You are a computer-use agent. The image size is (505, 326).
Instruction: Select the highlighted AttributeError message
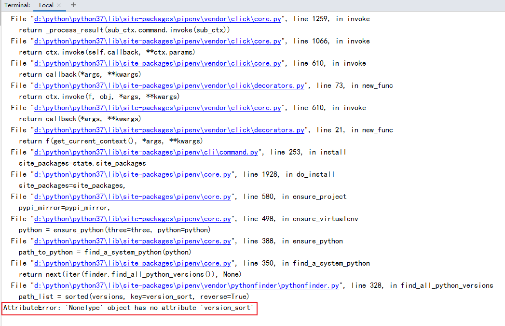[x=129, y=308]
